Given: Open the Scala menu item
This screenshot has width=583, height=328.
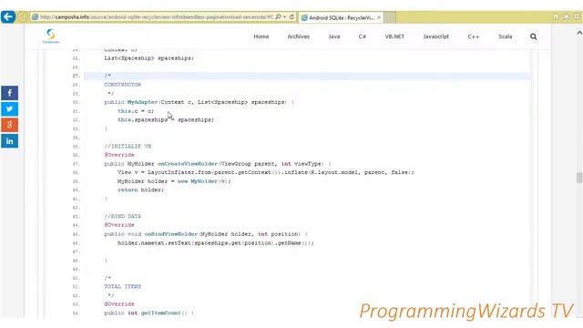Looking at the screenshot, I should (505, 36).
